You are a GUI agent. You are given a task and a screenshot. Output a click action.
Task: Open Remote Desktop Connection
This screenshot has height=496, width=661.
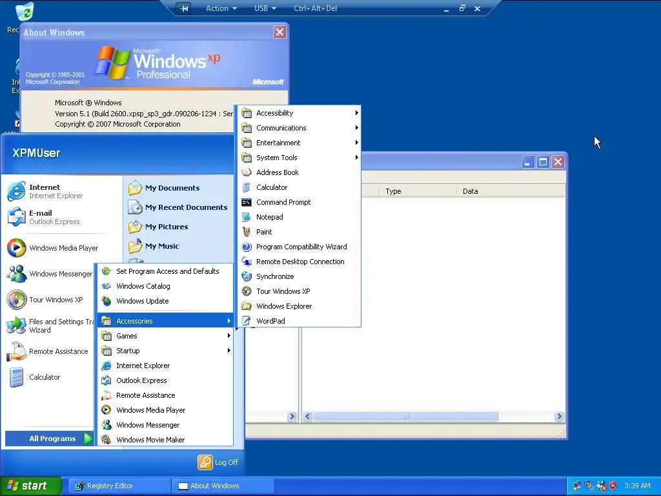tap(300, 262)
